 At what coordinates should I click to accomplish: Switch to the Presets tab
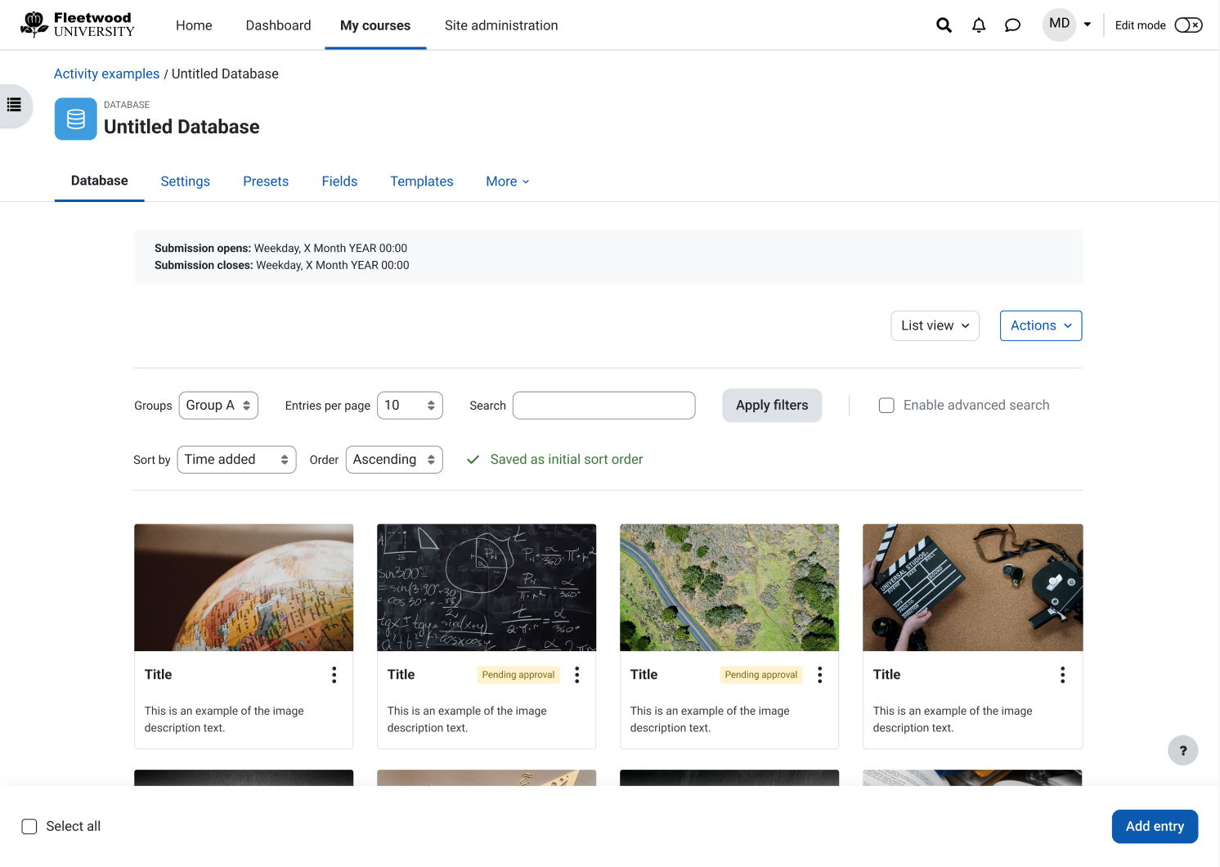[x=266, y=182]
